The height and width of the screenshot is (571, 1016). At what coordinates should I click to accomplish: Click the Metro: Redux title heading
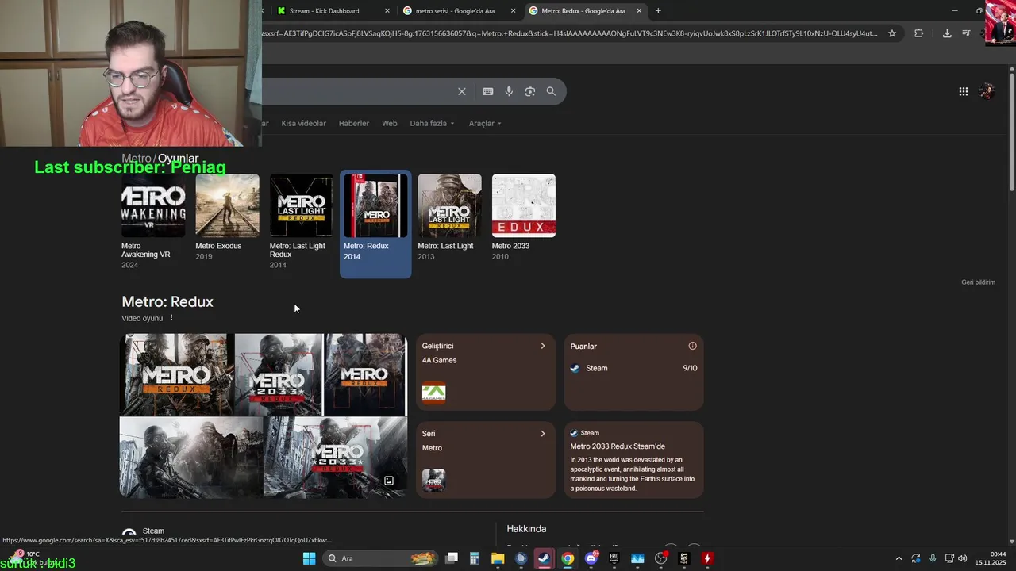pos(167,301)
